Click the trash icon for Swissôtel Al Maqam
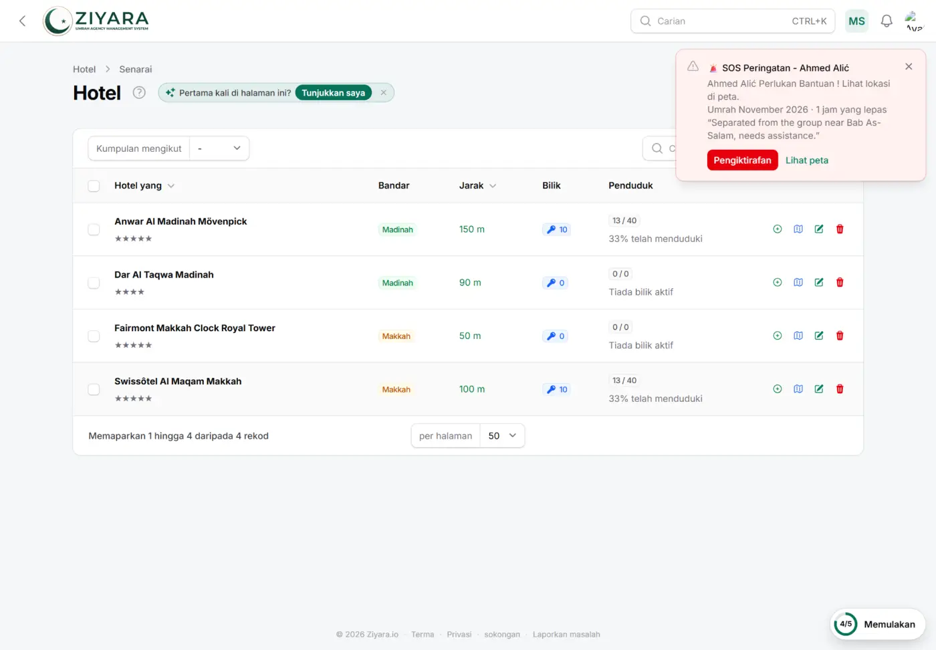Image resolution: width=936 pixels, height=650 pixels. click(x=840, y=389)
